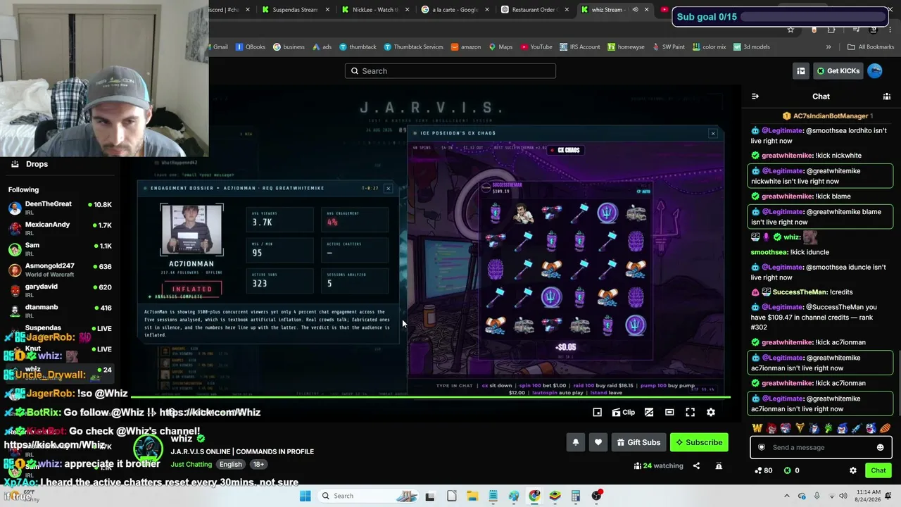Open the Kick leaderboard icon beside Get KICKs
Image resolution: width=901 pixels, height=507 pixels.
pos(801,71)
